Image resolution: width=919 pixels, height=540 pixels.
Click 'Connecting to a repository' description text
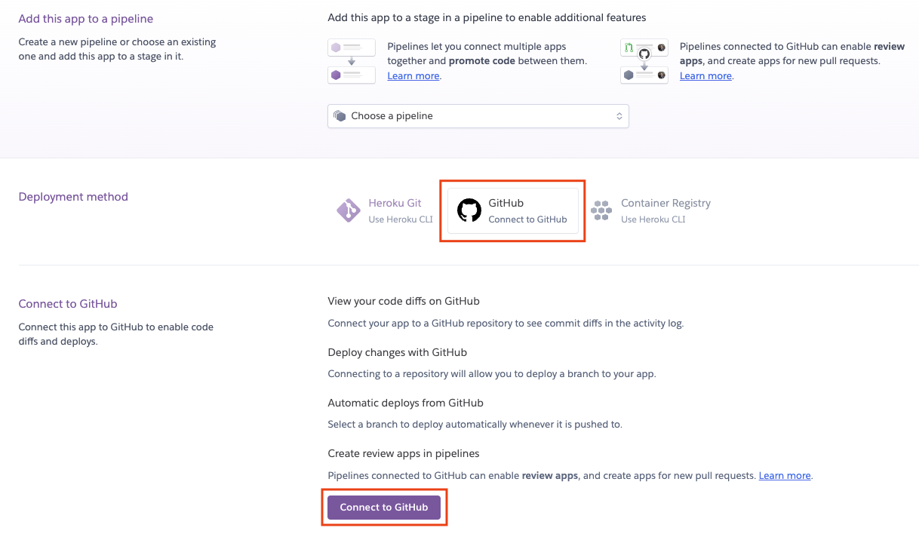point(492,373)
